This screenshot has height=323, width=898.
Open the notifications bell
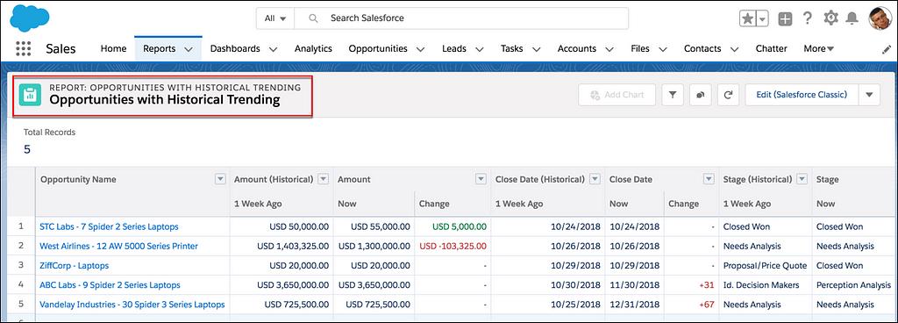point(852,18)
